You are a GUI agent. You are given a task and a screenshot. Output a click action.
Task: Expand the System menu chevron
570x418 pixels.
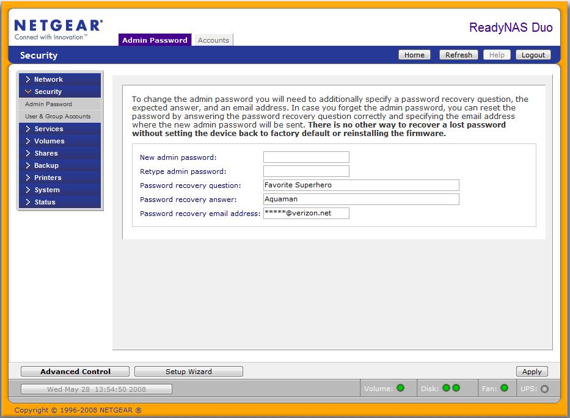[x=27, y=190]
